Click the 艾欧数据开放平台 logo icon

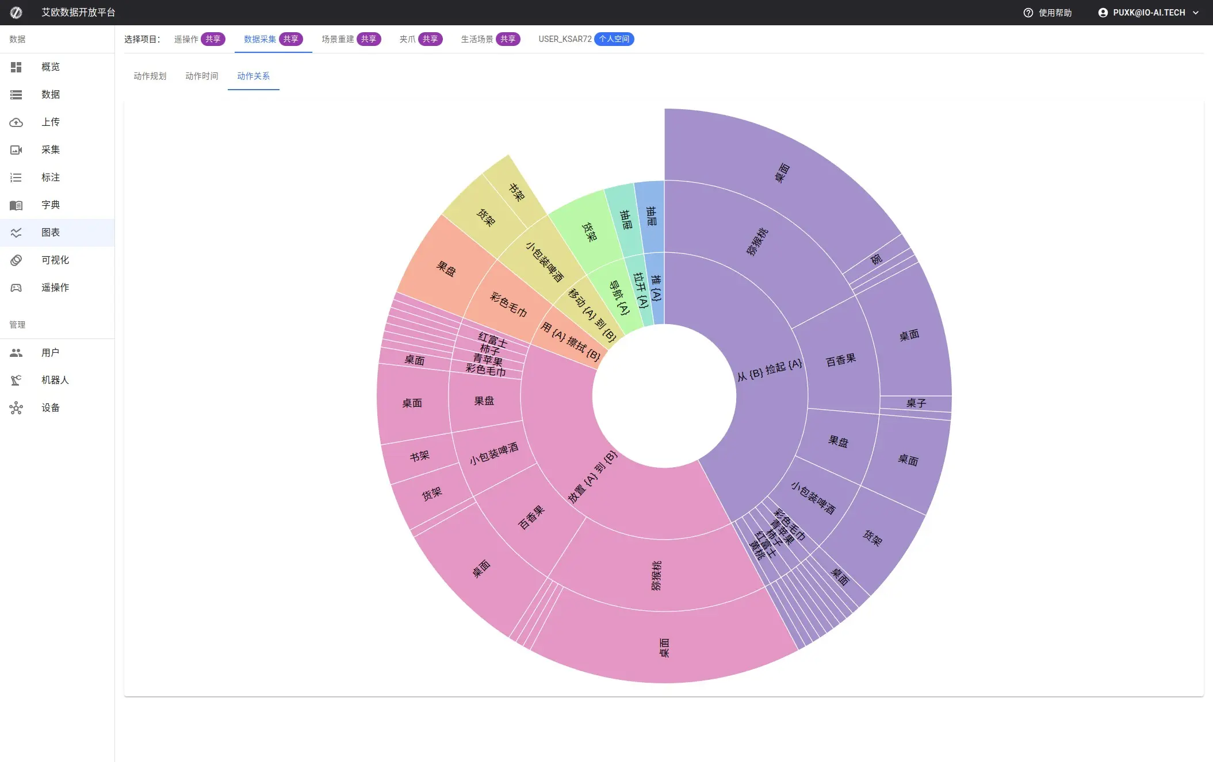click(16, 13)
